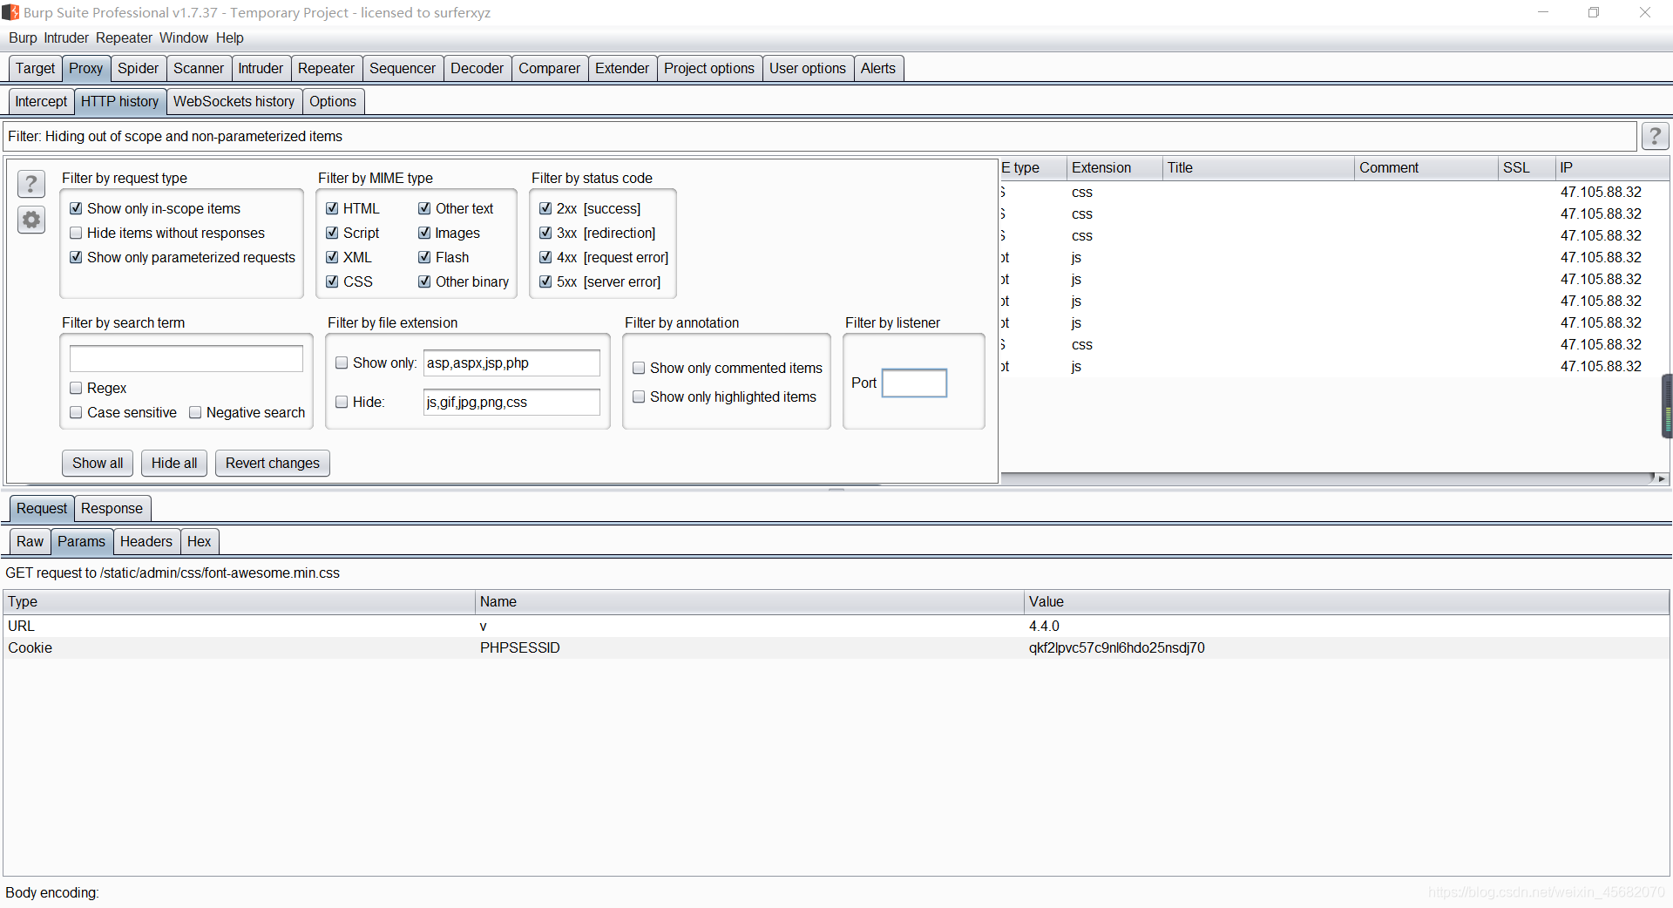1673x908 pixels.
Task: Click Revert changes button
Action: pos(273,463)
